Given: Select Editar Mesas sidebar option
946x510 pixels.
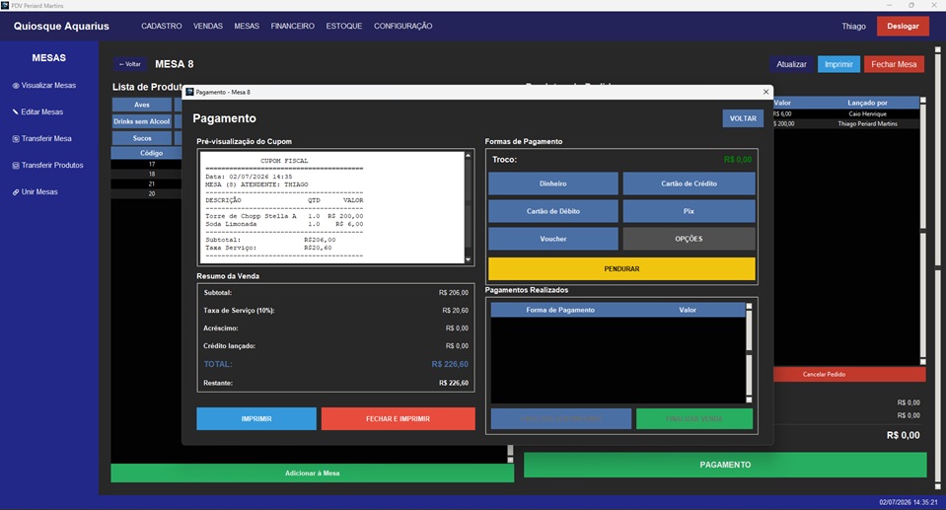Looking at the screenshot, I should pyautogui.click(x=37, y=111).
